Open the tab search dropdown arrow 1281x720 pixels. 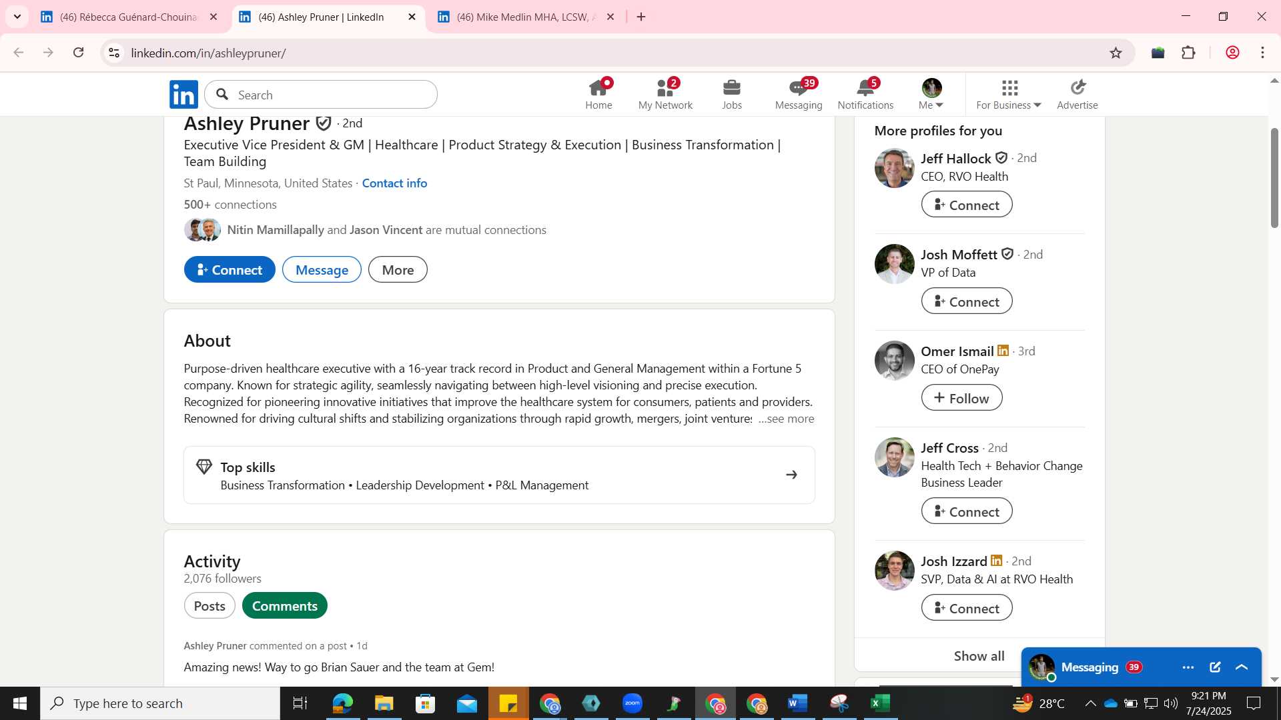pyautogui.click(x=17, y=17)
